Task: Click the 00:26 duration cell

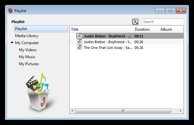Action: tap(139, 42)
